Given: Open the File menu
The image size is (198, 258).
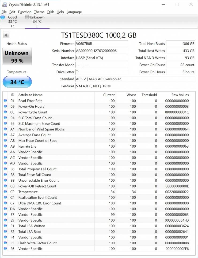Looking at the screenshot, I should click(4, 12).
